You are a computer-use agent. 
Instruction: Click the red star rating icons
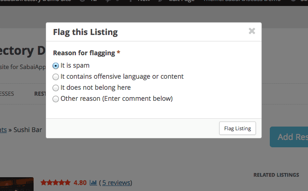[55, 183]
